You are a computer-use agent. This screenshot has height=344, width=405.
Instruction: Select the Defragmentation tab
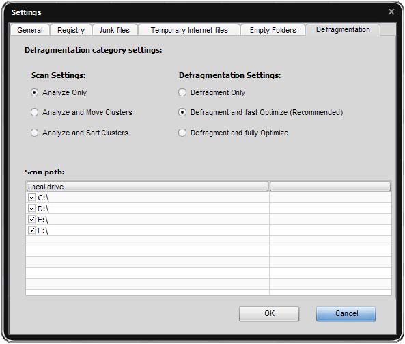pyautogui.click(x=343, y=29)
